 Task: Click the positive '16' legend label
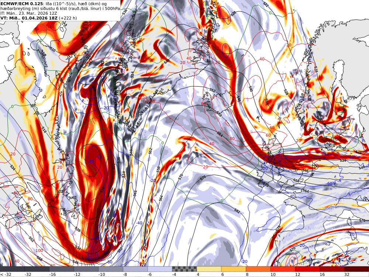point(322,274)
